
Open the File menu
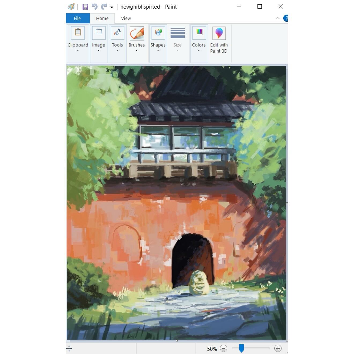[x=77, y=19]
